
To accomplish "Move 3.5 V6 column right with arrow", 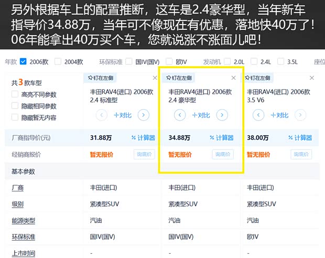I will (x=300, y=115).
